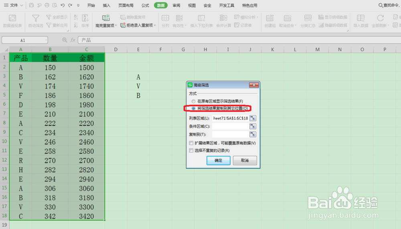Select 在原有区域显示筛选结果 radio option
401x229 pixels.
point(194,101)
